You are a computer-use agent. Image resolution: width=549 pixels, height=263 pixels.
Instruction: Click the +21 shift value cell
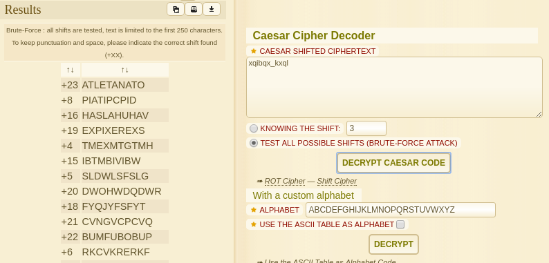pyautogui.click(x=71, y=222)
